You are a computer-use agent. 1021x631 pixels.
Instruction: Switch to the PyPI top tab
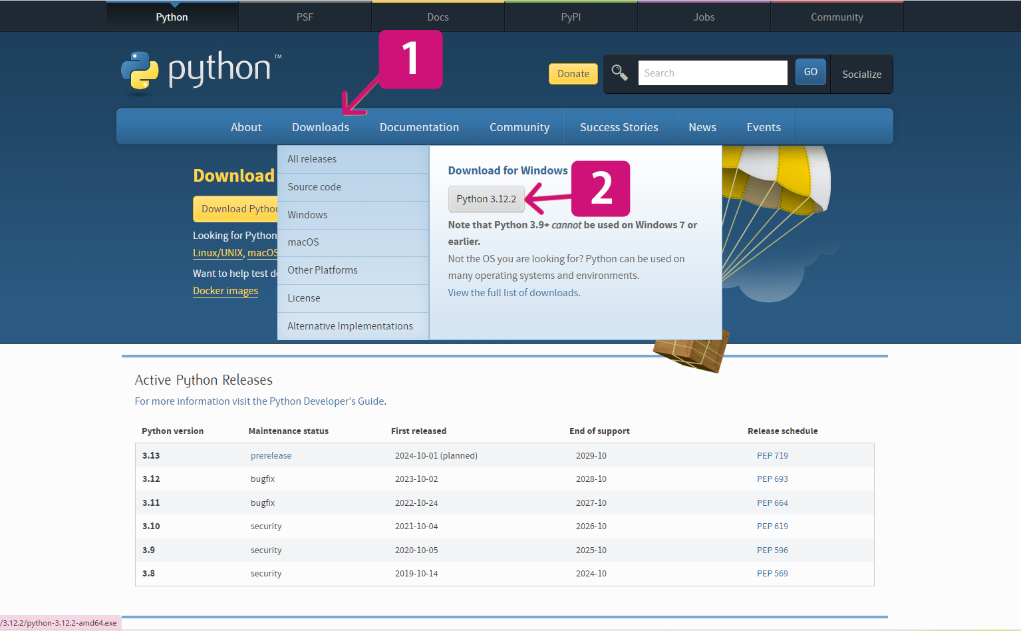coord(571,17)
